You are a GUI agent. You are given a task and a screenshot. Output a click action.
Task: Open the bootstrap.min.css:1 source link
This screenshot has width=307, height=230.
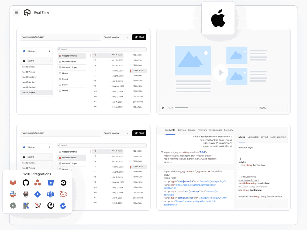(x=249, y=180)
